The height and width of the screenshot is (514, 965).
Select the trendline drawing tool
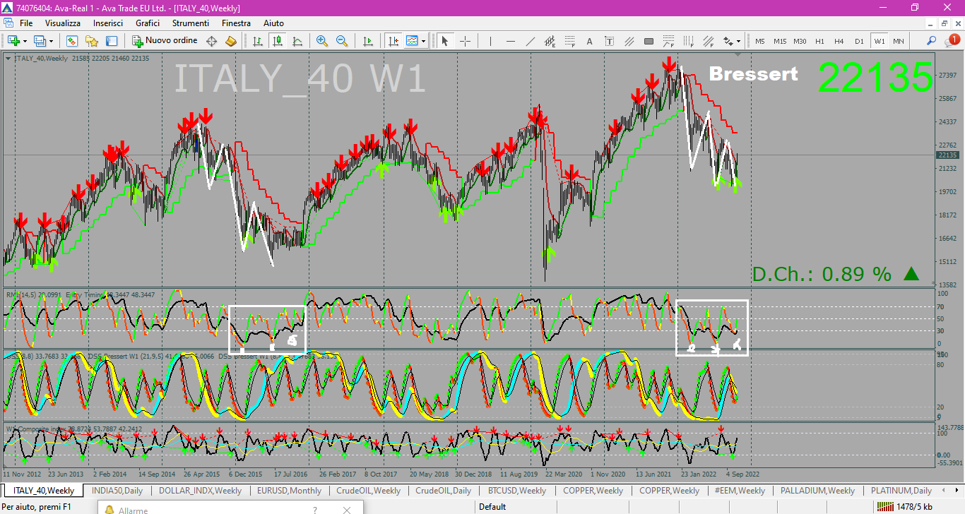tap(531, 41)
